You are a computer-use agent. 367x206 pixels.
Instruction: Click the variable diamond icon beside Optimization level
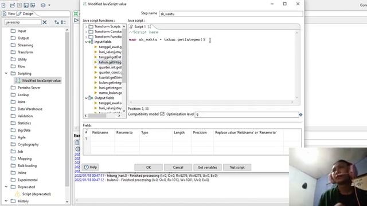(x=300, y=114)
